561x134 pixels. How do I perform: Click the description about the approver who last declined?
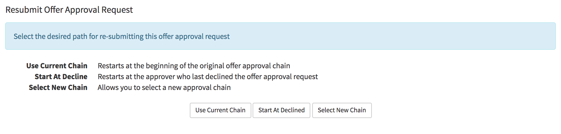[x=208, y=77]
